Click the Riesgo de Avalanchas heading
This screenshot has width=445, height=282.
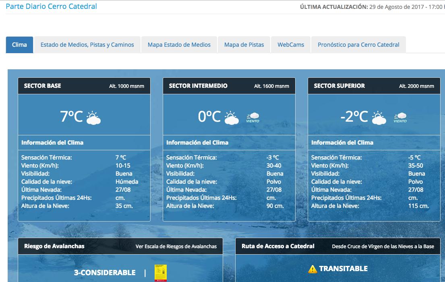click(54, 246)
